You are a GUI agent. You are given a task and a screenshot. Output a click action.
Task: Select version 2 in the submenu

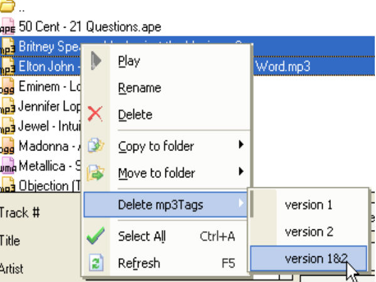pyautogui.click(x=308, y=231)
